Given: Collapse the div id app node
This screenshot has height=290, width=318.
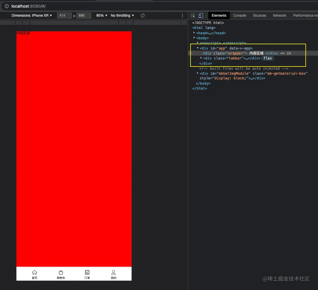Looking at the screenshot, I should 198,48.
